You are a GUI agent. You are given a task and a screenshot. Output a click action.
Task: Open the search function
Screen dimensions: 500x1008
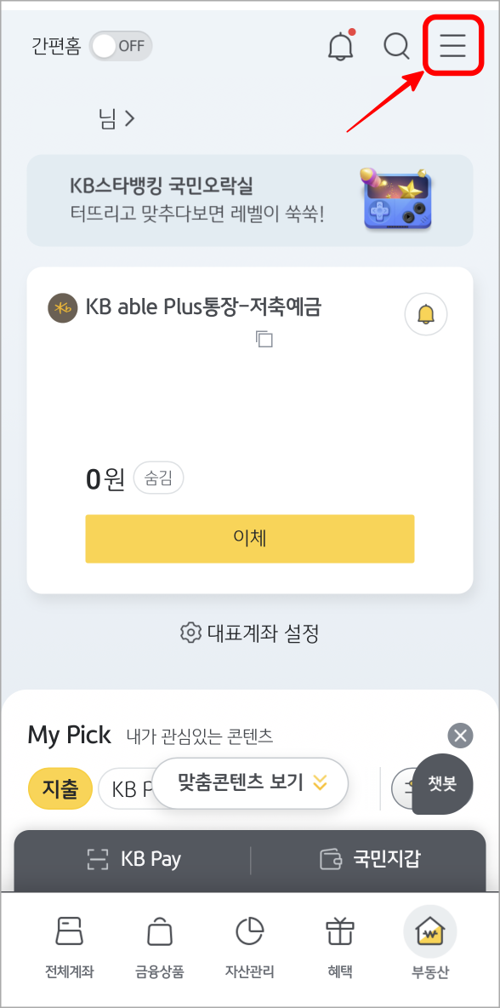click(x=396, y=46)
